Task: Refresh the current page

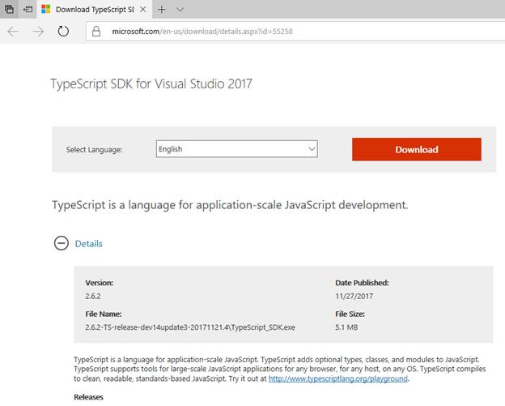Action: 63,32
